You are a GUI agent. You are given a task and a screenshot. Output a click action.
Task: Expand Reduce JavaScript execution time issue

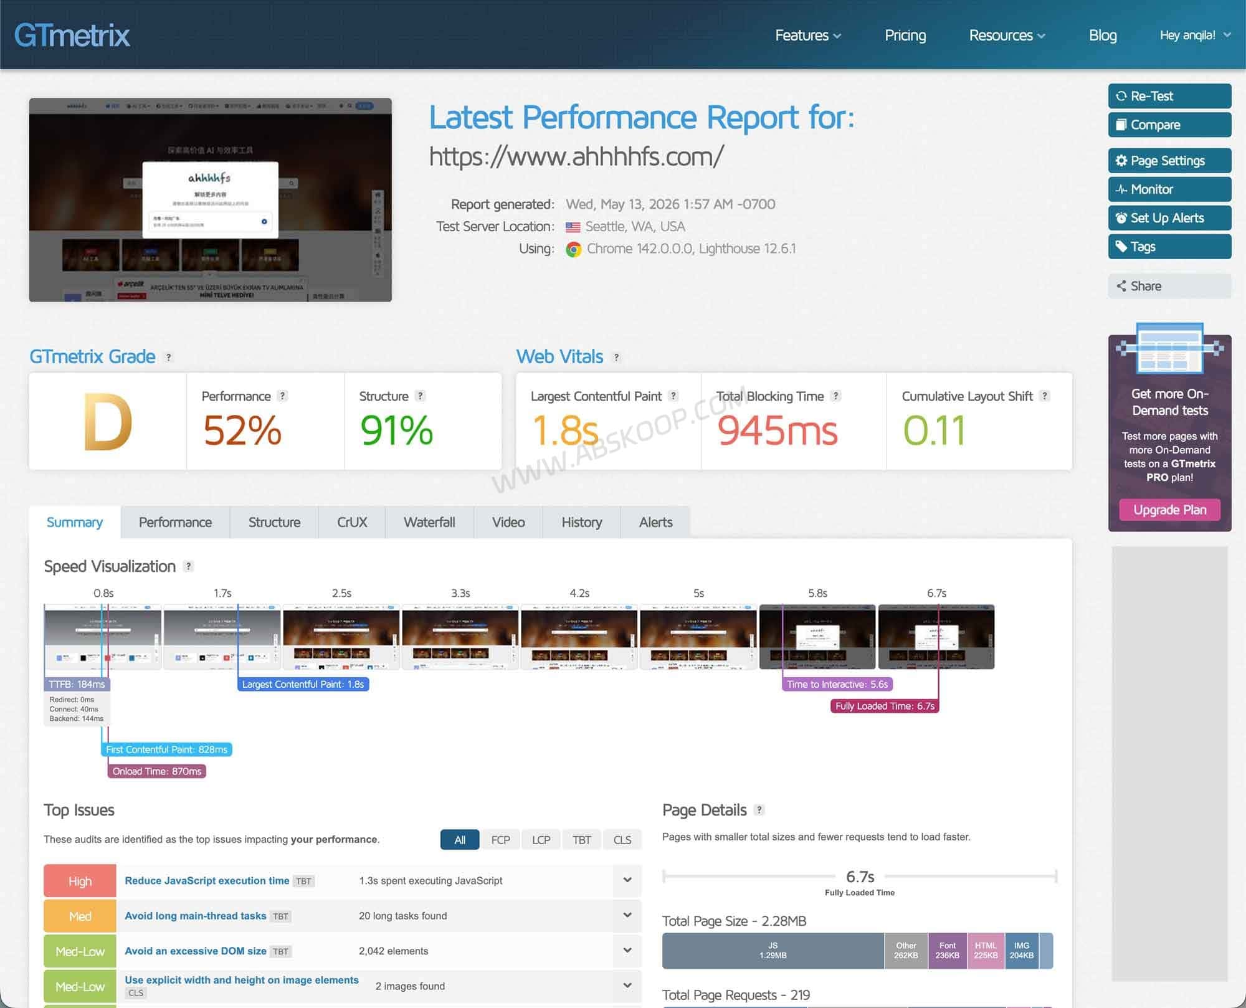point(627,880)
